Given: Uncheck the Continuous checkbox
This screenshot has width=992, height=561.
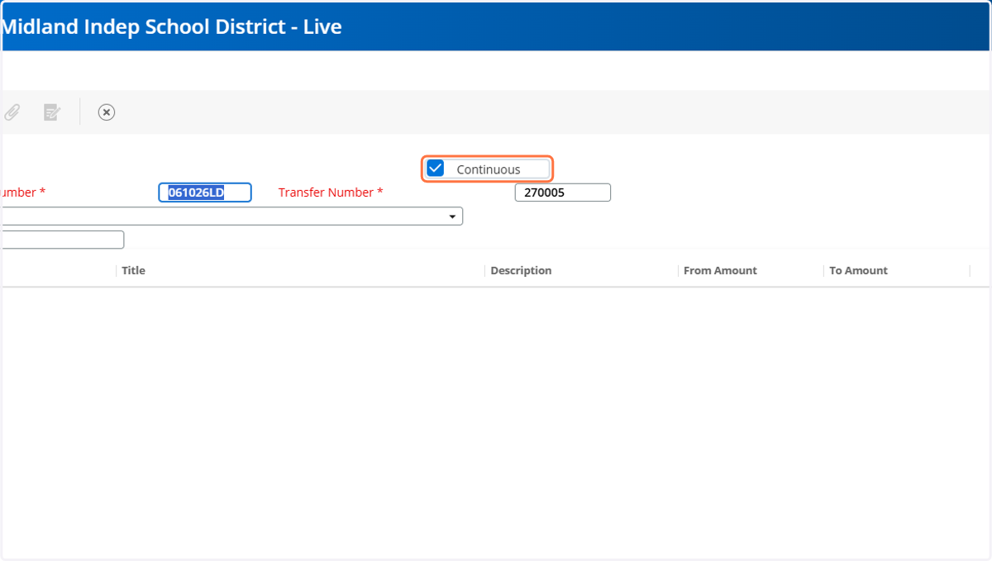Looking at the screenshot, I should coord(436,169).
